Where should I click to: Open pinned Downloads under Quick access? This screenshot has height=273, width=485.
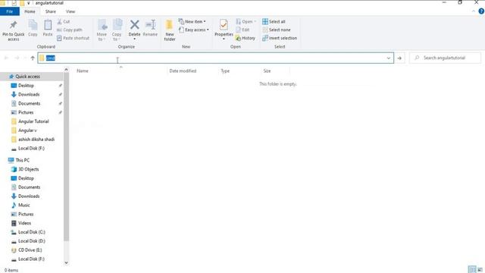[29, 94]
